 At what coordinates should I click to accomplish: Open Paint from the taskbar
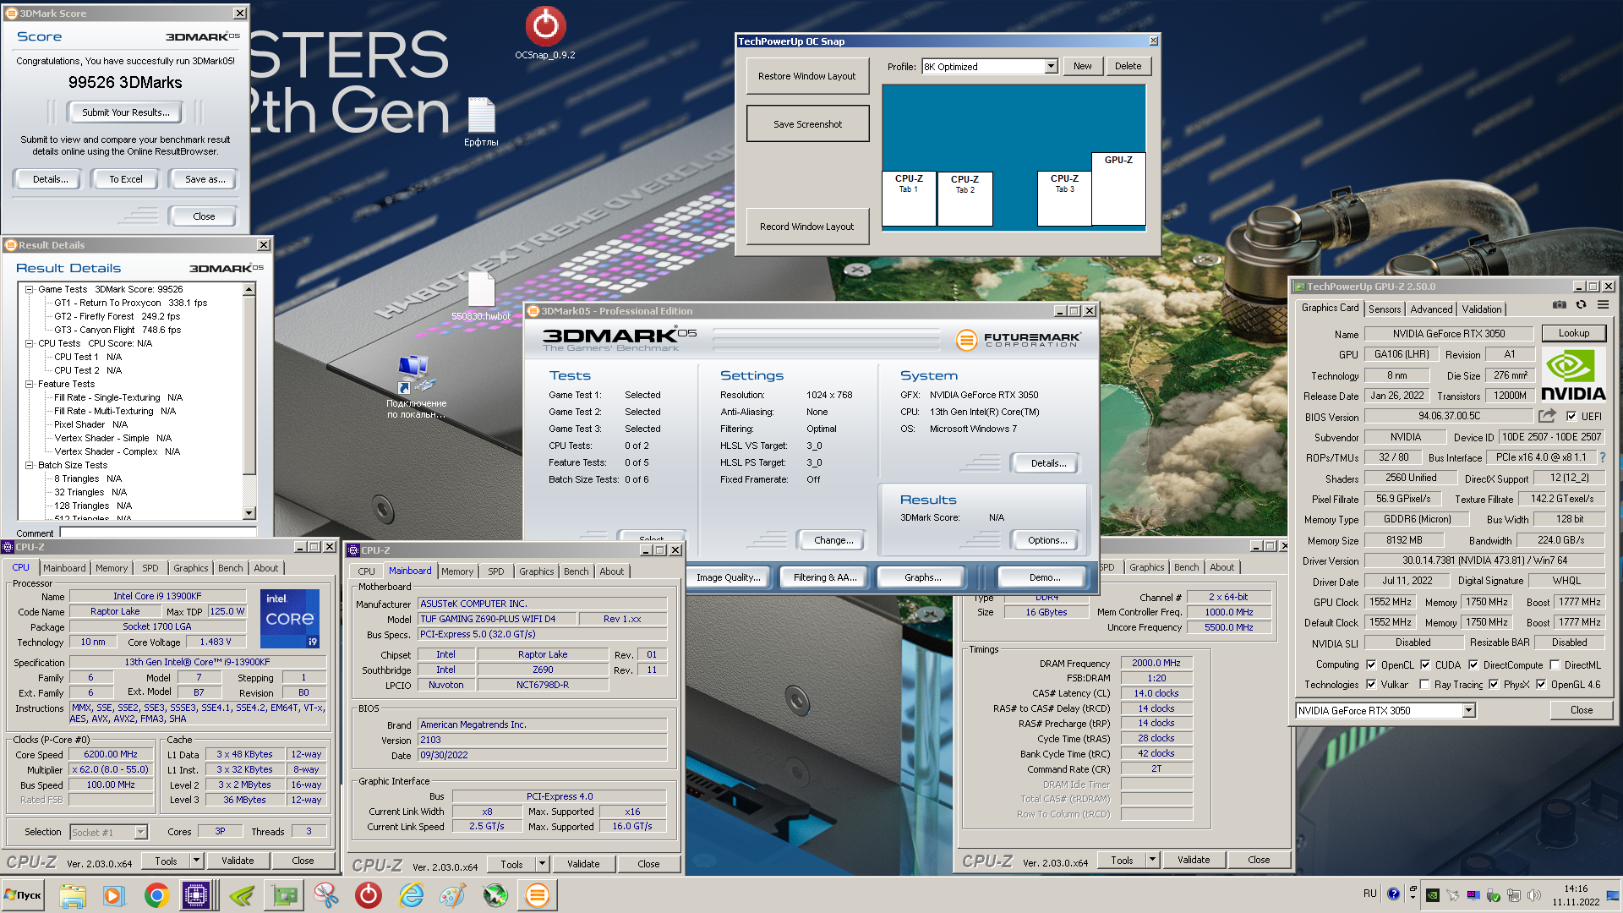453,895
